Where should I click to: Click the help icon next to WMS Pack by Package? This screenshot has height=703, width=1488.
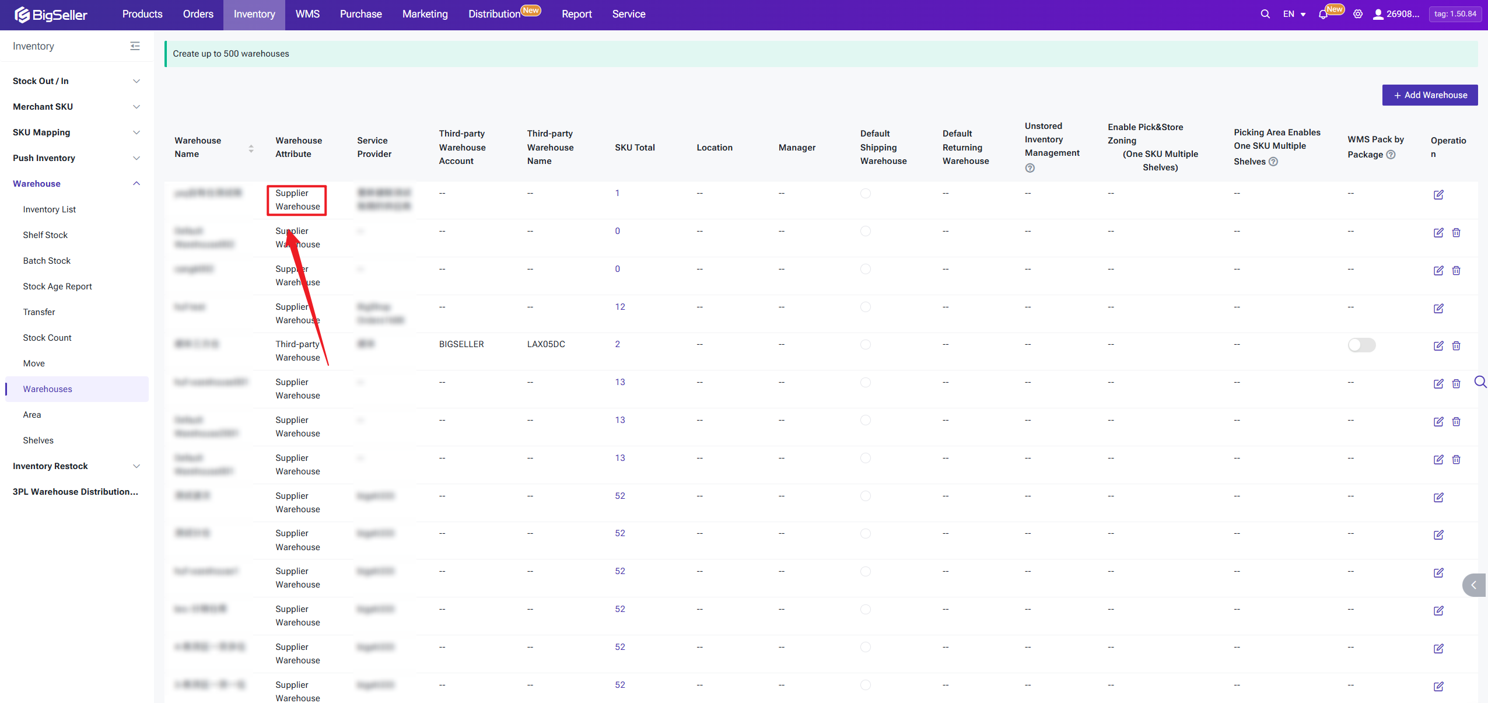point(1391,155)
